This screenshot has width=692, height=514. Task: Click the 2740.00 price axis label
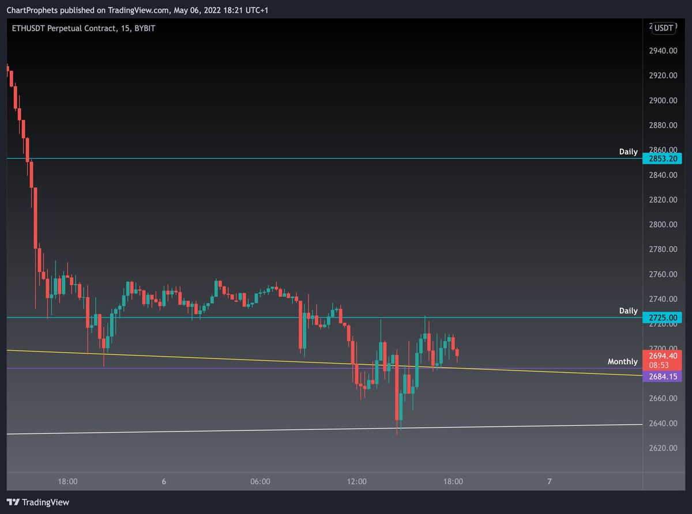point(663,299)
